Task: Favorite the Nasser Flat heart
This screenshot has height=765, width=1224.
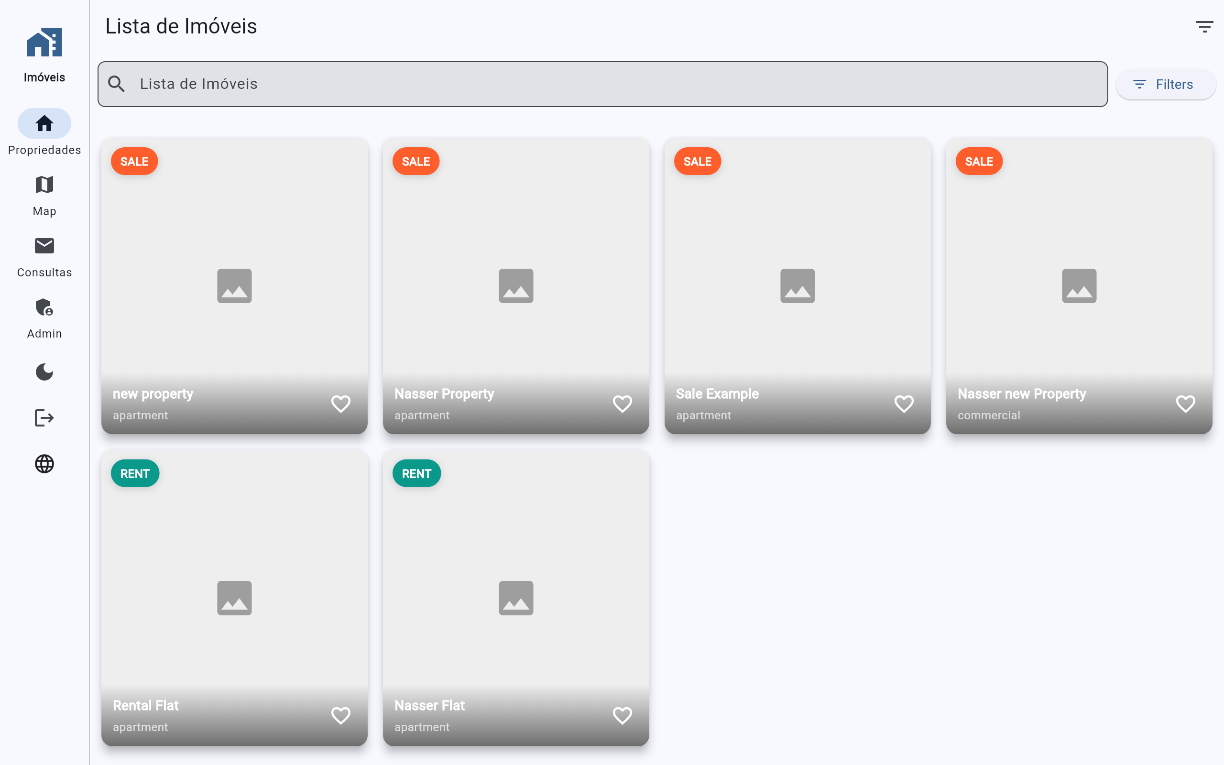Action: pos(622,715)
